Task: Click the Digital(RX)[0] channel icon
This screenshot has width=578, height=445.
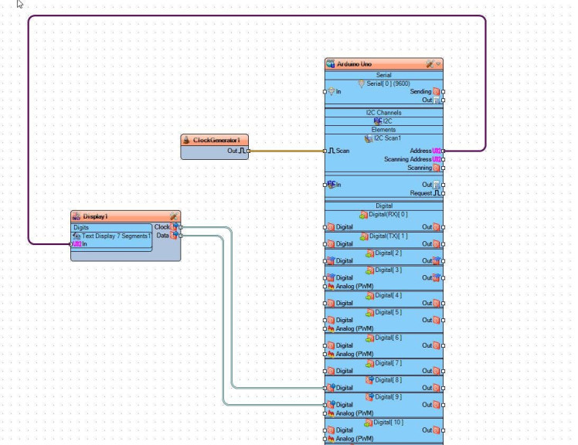Action: click(363, 215)
